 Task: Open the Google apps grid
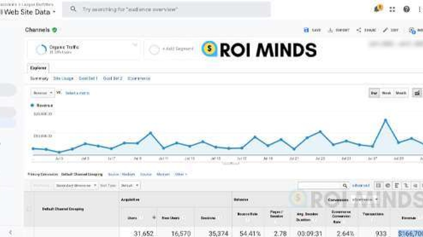(x=392, y=9)
